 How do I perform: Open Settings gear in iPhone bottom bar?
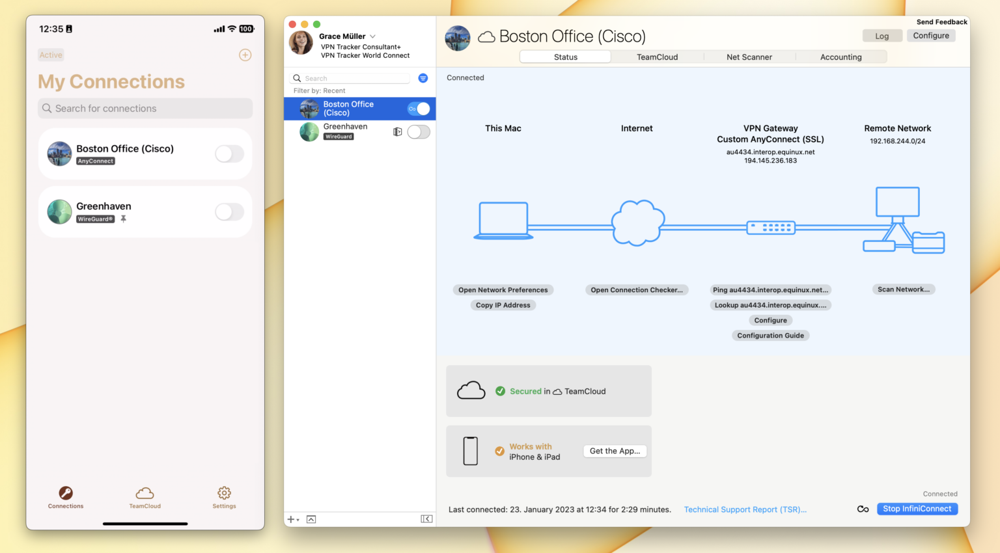pyautogui.click(x=224, y=497)
